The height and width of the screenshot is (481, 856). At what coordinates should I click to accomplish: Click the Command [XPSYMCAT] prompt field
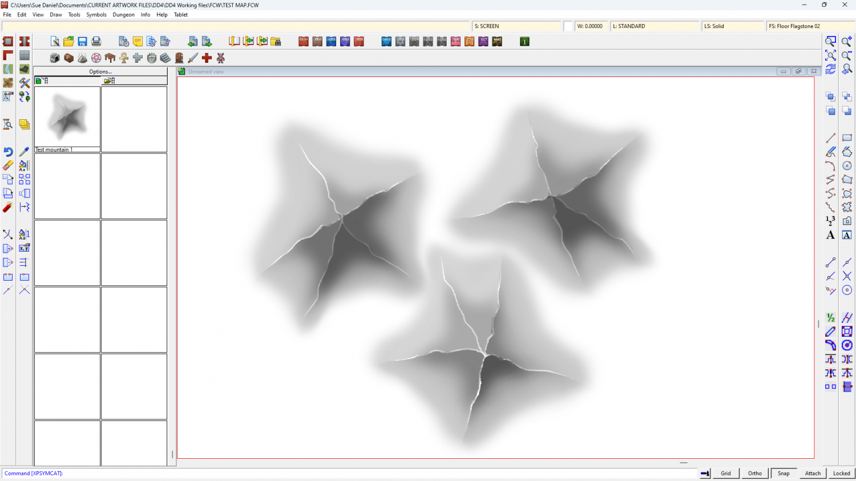click(351, 473)
